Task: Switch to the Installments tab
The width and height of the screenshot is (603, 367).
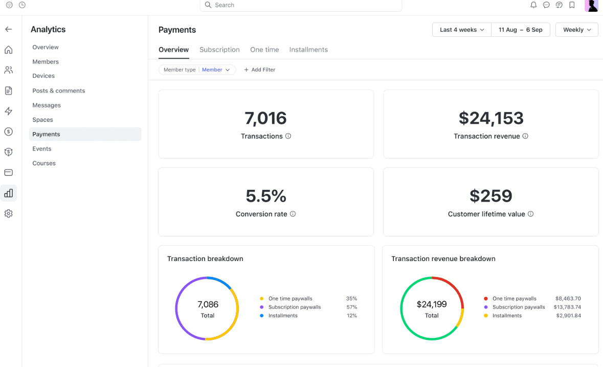Action: pos(308,50)
